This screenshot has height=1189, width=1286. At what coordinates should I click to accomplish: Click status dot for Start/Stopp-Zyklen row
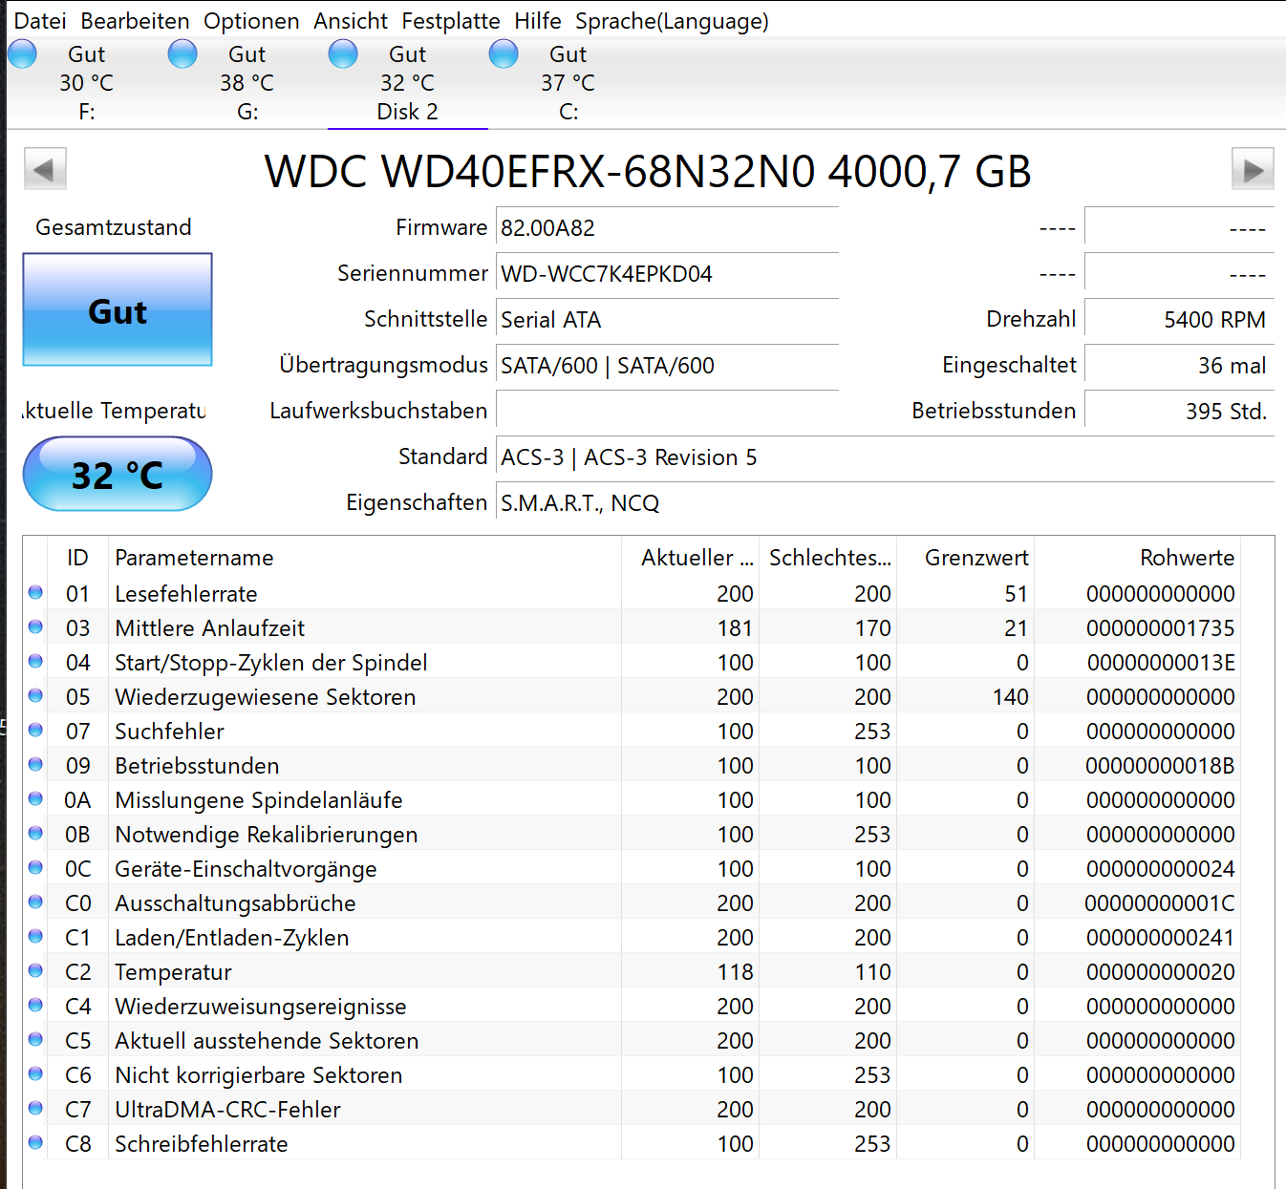coord(35,661)
